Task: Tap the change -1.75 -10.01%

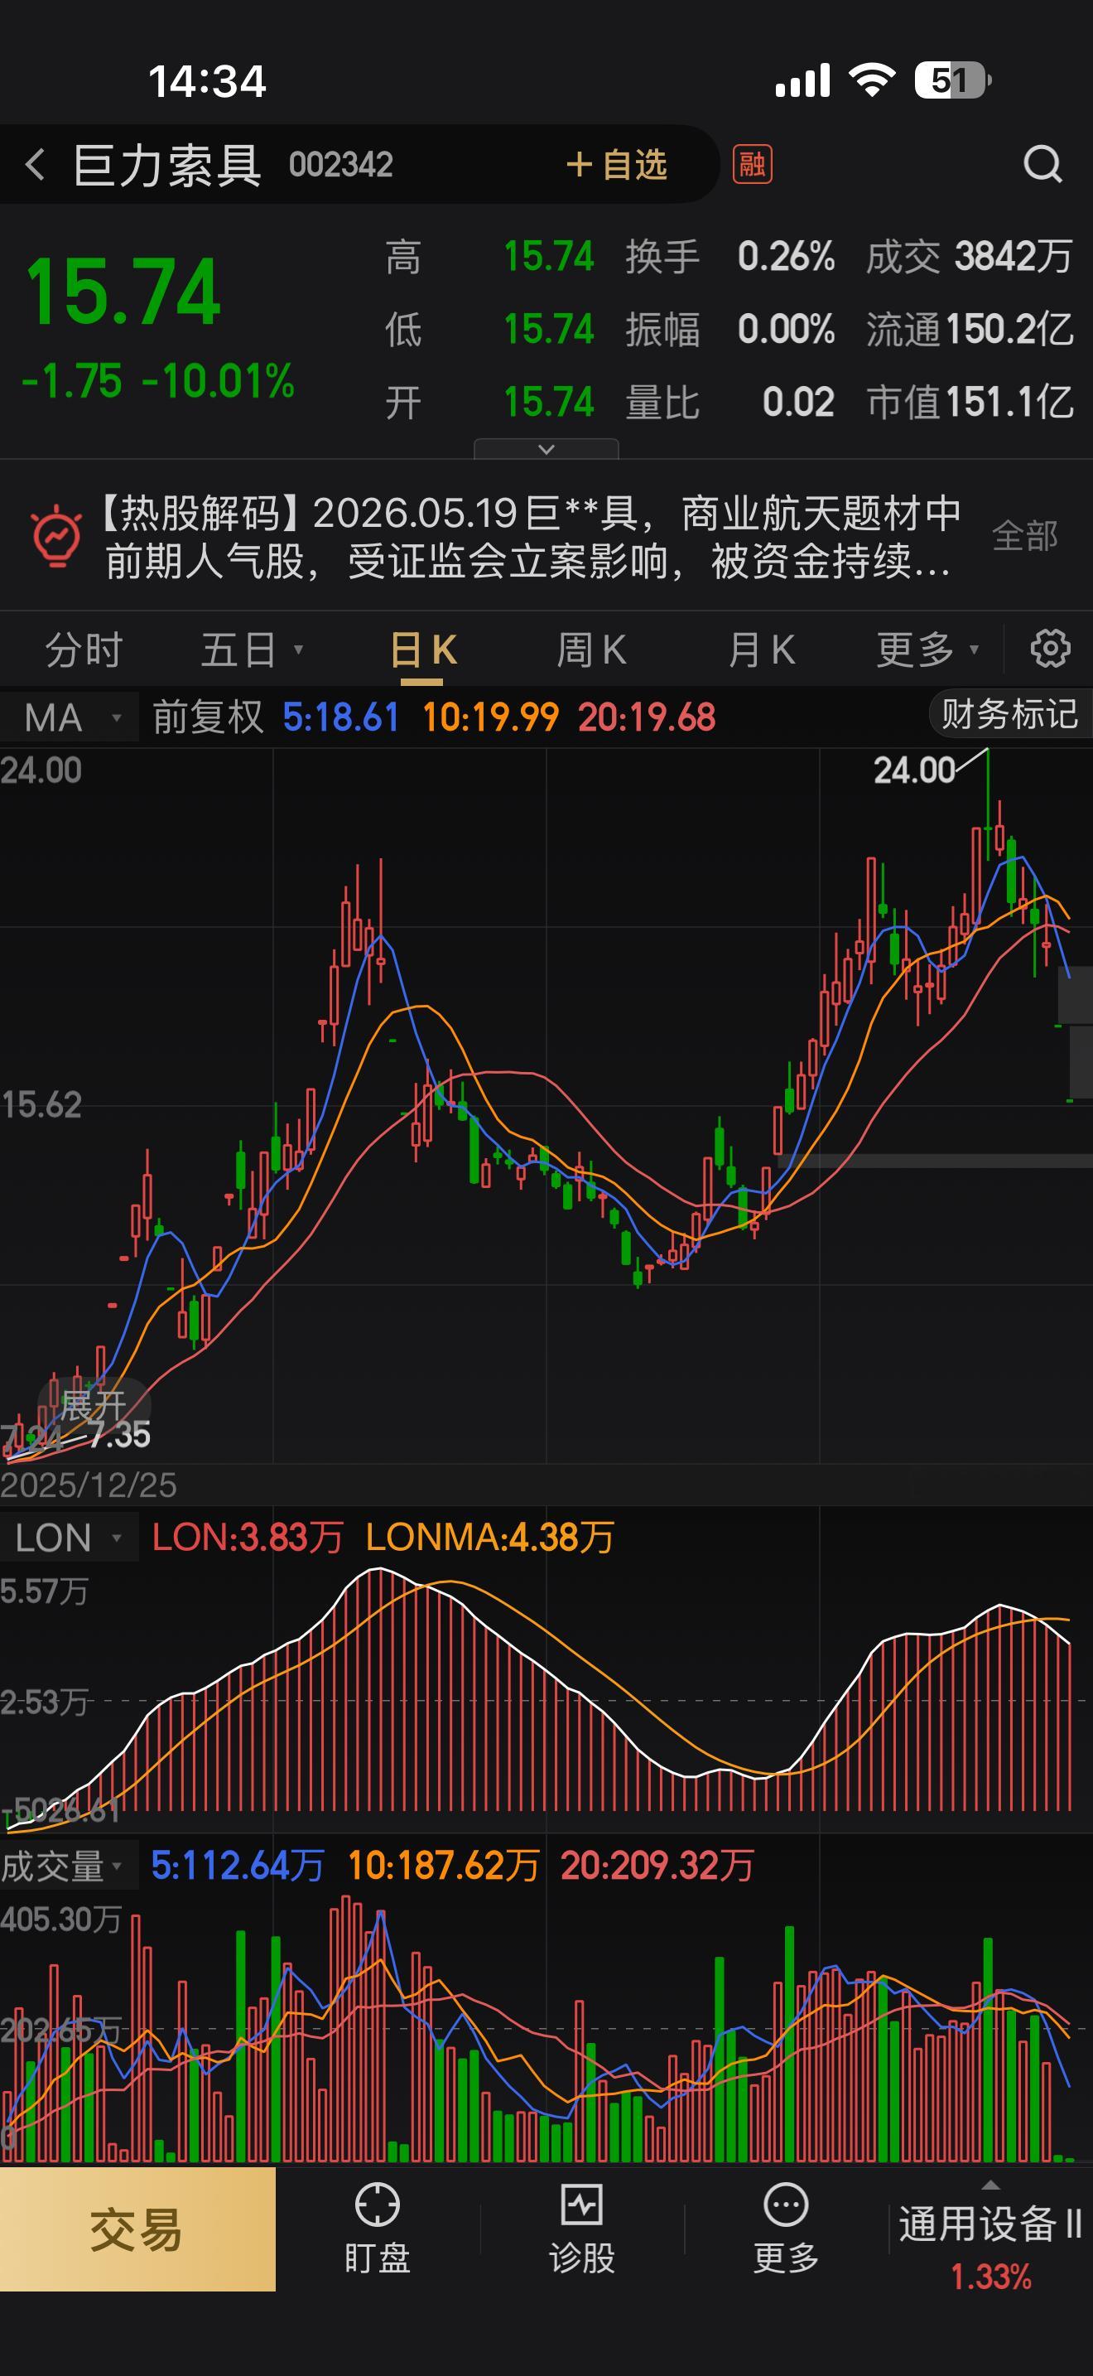Action: point(158,381)
